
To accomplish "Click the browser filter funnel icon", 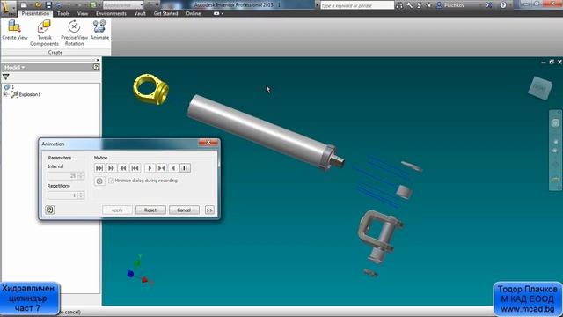I will (x=6, y=77).
